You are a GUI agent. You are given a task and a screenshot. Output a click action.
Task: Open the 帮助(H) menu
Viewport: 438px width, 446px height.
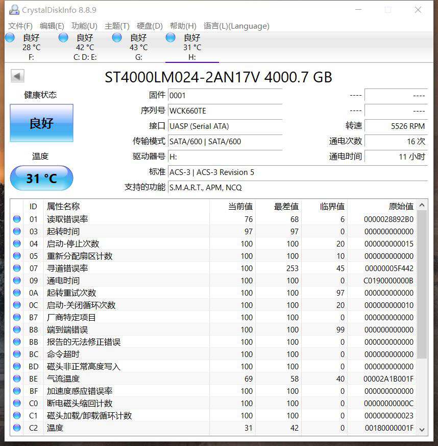tap(183, 26)
